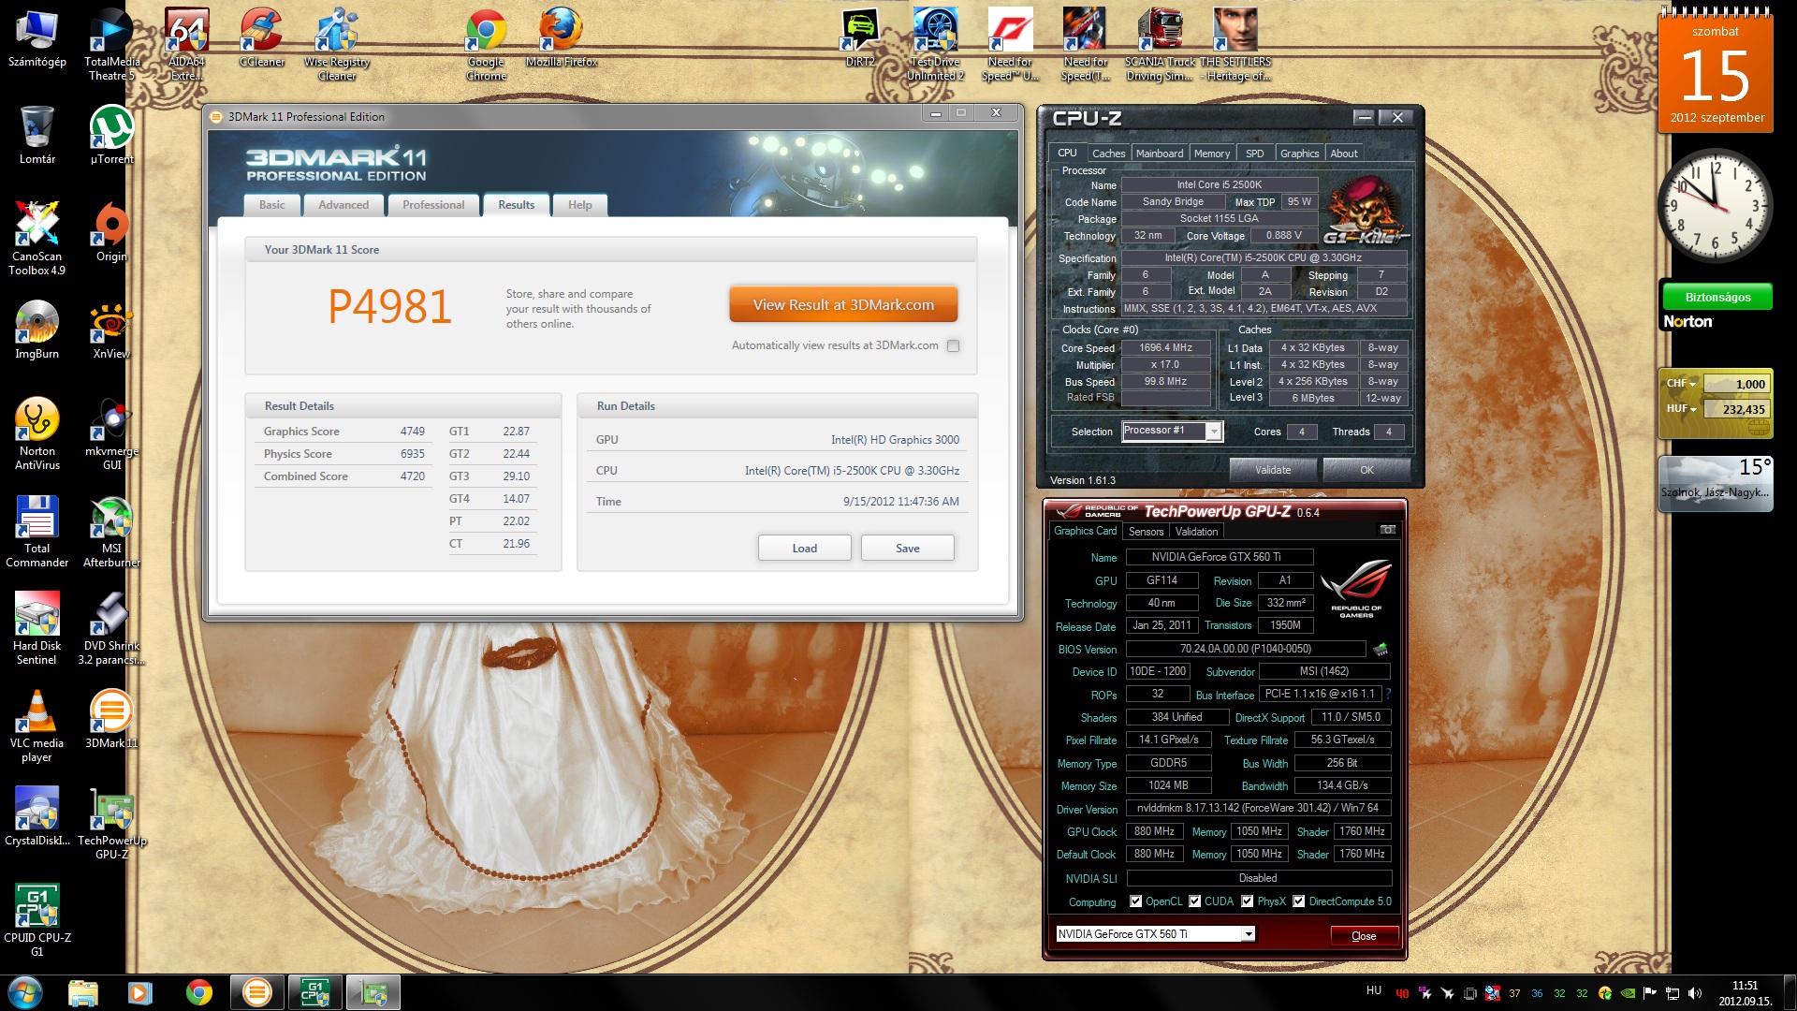Launch Origin desktop shortcut
The height and width of the screenshot is (1011, 1797).
click(111, 234)
